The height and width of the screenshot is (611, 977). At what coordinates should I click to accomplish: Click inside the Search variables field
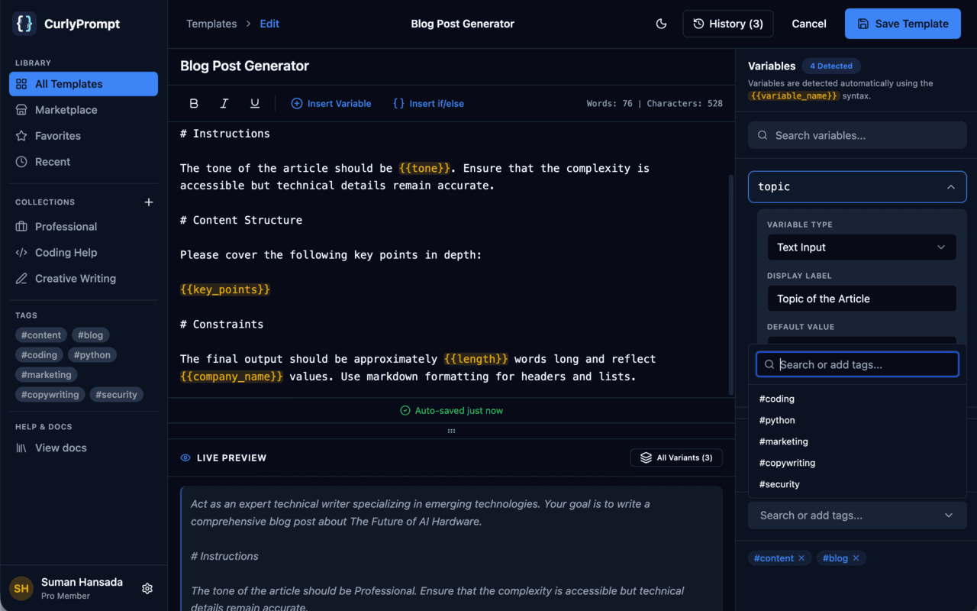856,134
